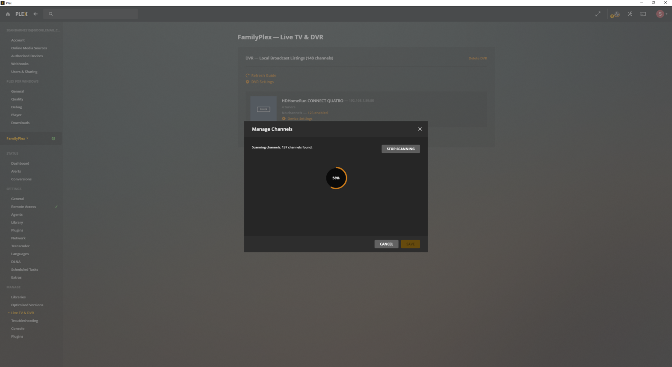Screen dimensions: 672x367
Task: Open settings via the wrench tools icon
Action: 630,14
